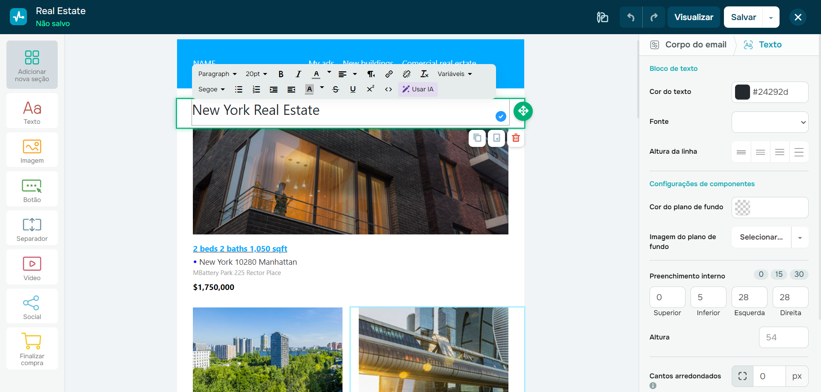Select the third line height option

tap(780, 152)
